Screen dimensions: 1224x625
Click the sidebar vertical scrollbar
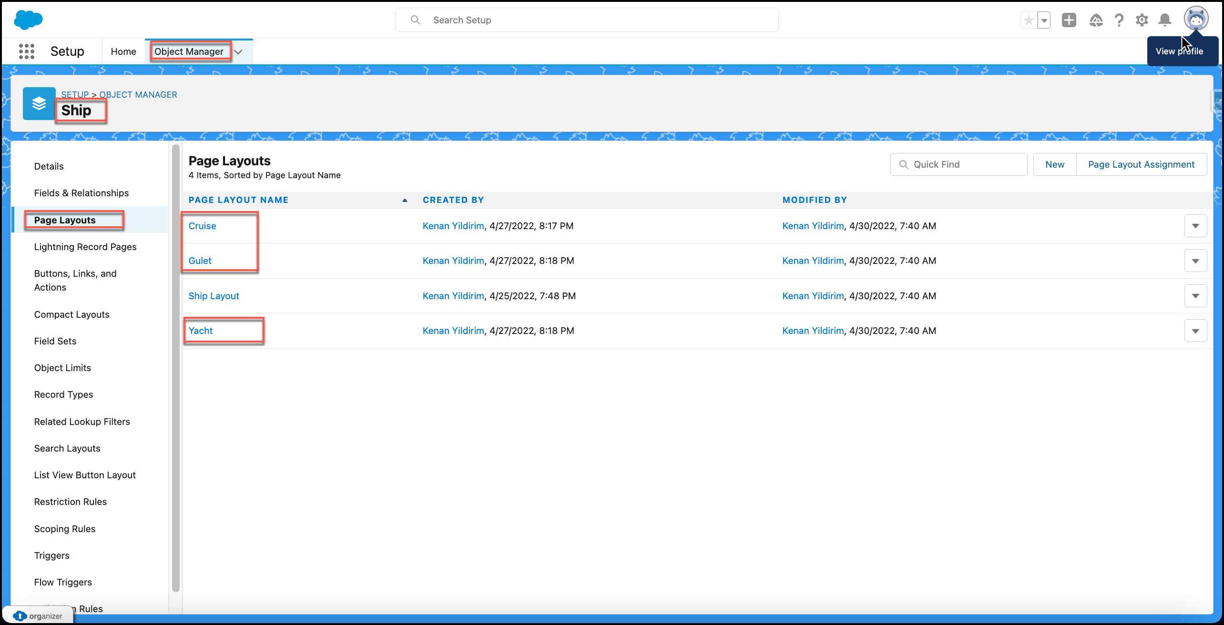coord(175,368)
